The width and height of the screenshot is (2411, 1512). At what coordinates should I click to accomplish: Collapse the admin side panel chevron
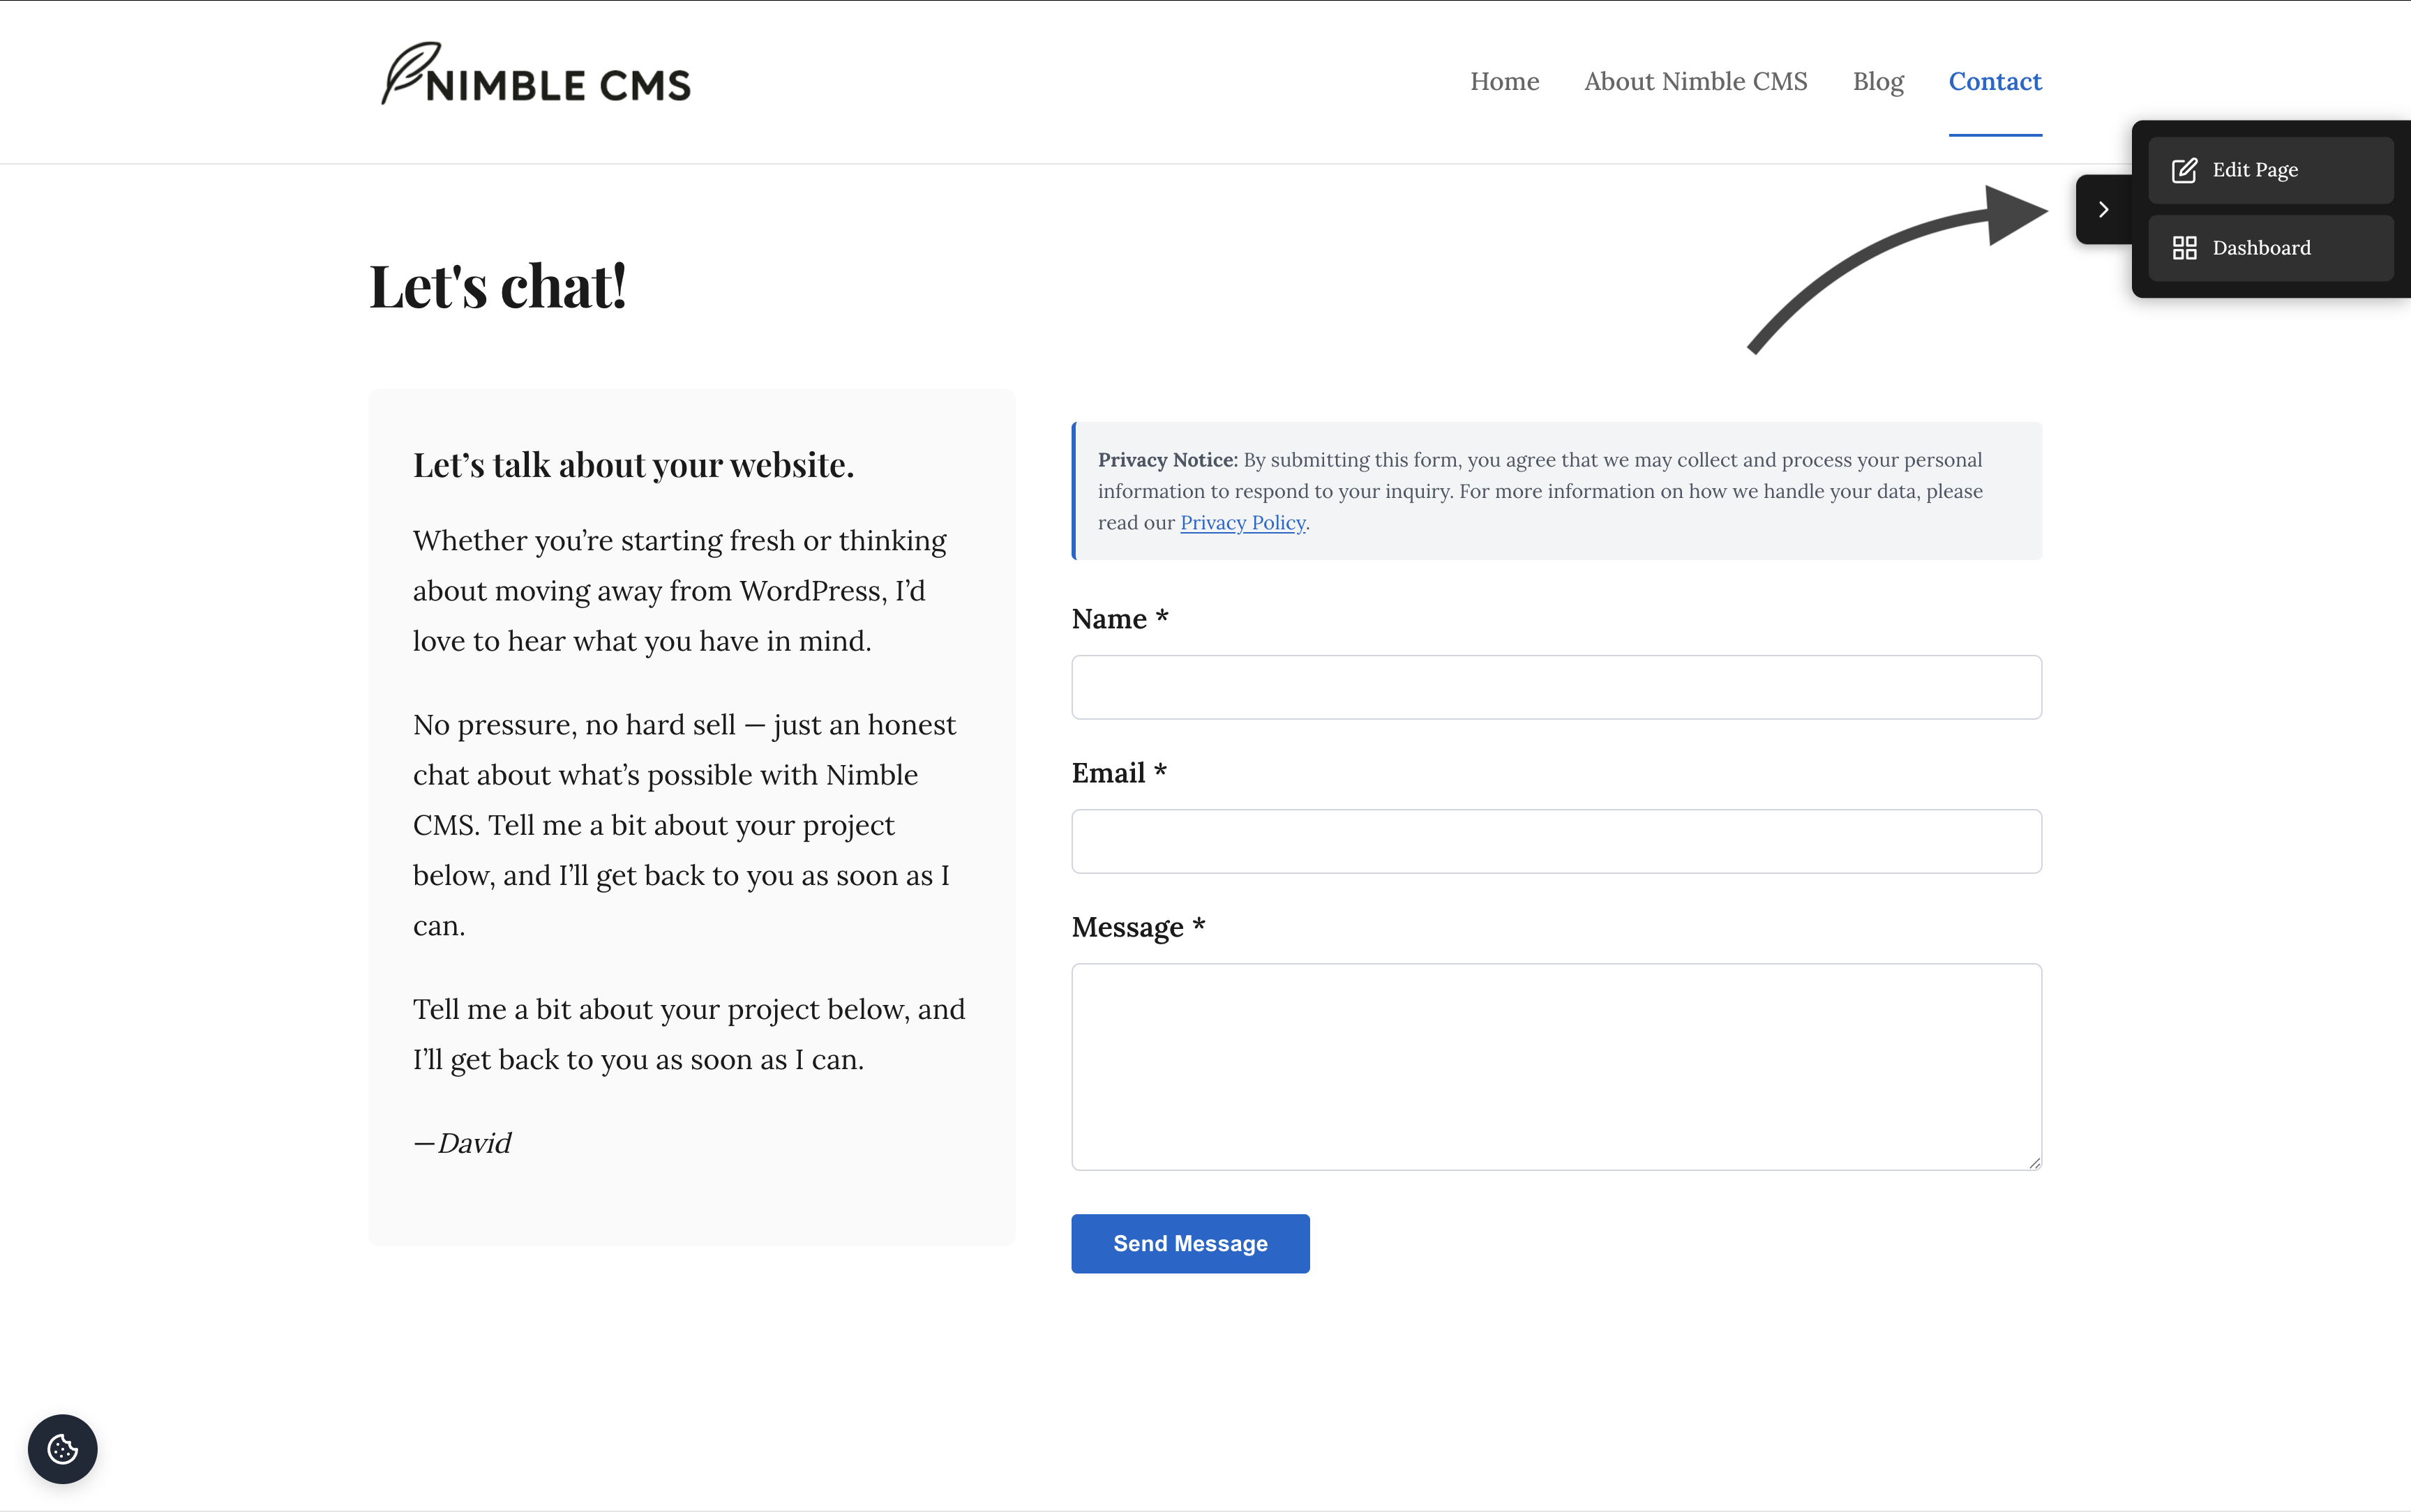[x=2103, y=209]
